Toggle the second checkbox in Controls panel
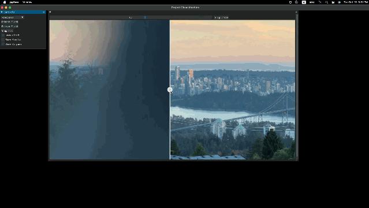The width and height of the screenshot is (369, 208). (x=3, y=39)
